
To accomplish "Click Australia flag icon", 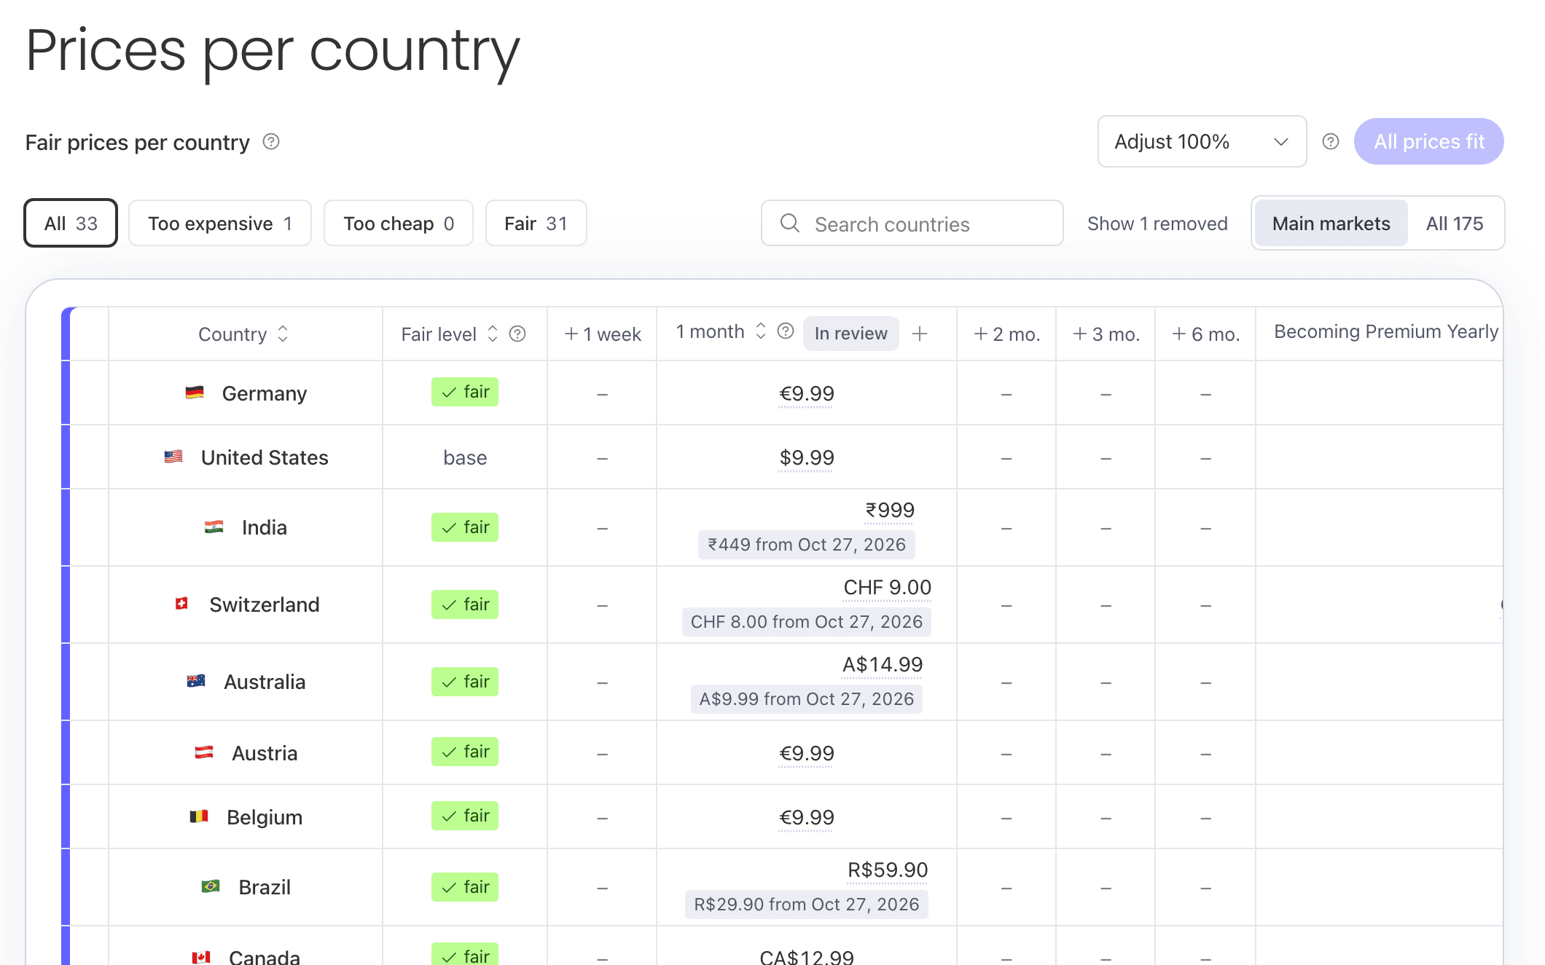I will tap(196, 681).
